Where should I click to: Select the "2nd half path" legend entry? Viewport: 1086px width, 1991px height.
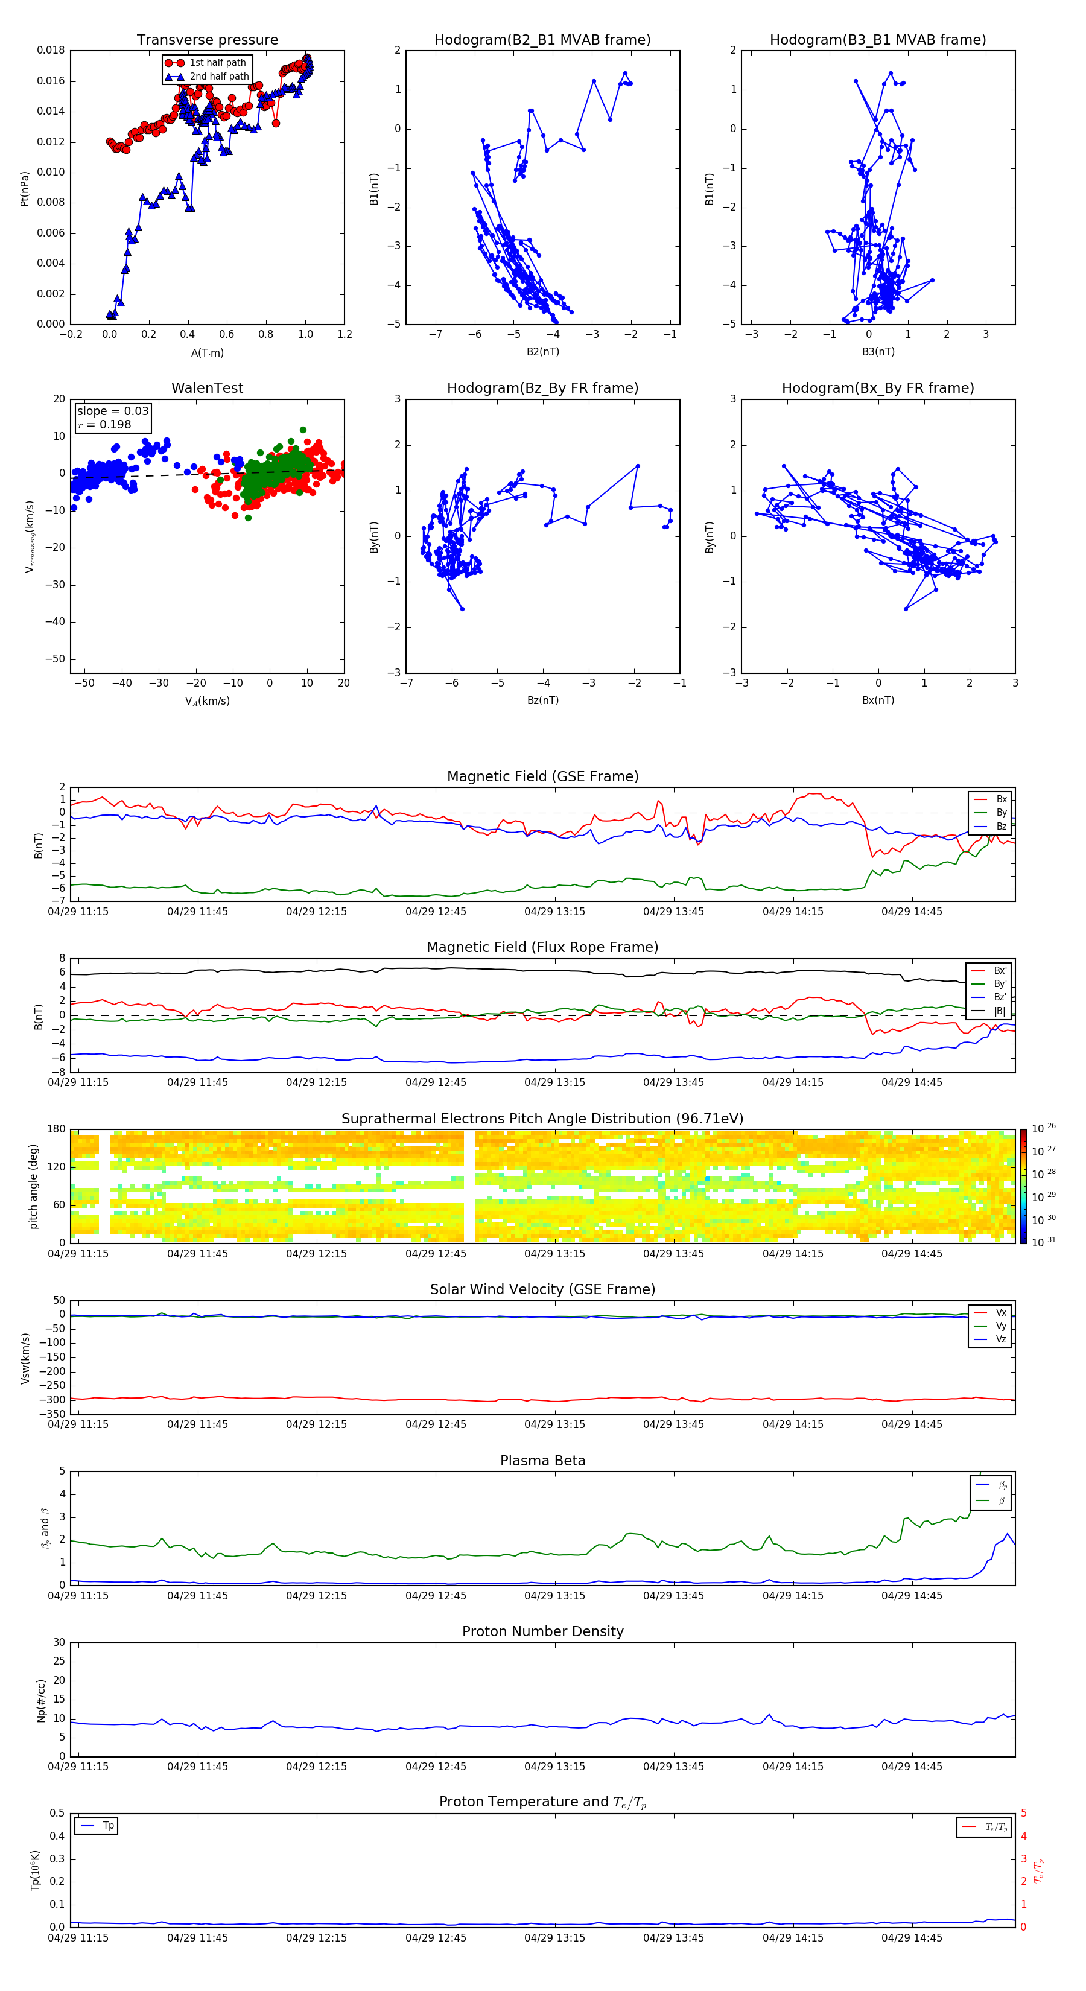[x=207, y=77]
